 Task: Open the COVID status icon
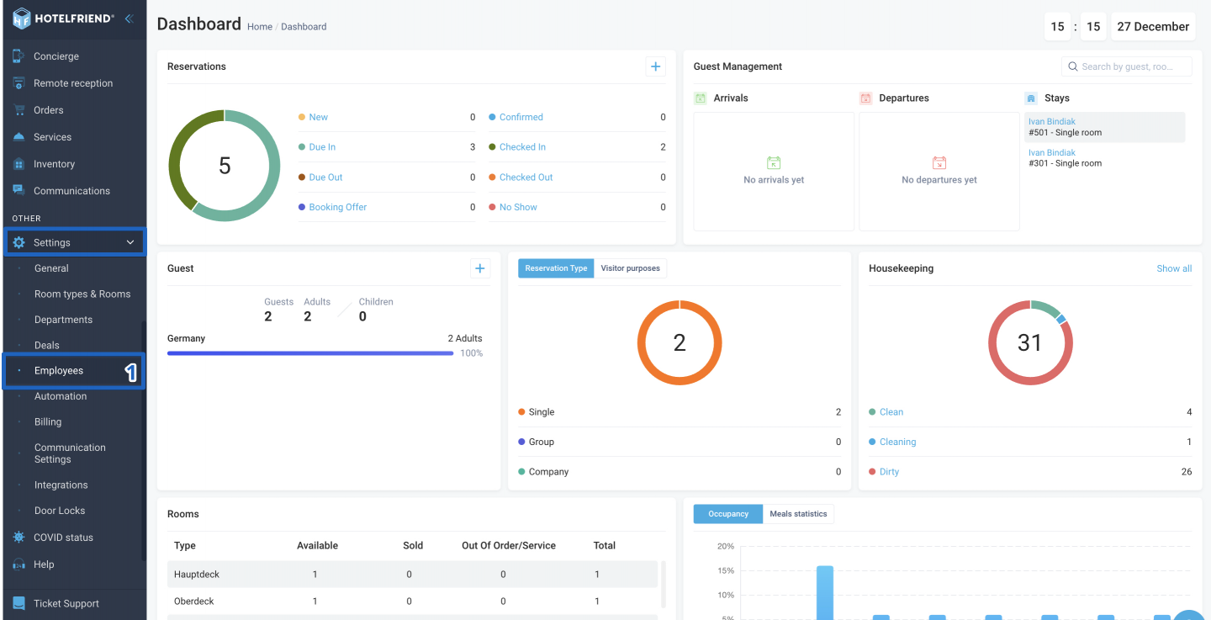[x=19, y=538]
